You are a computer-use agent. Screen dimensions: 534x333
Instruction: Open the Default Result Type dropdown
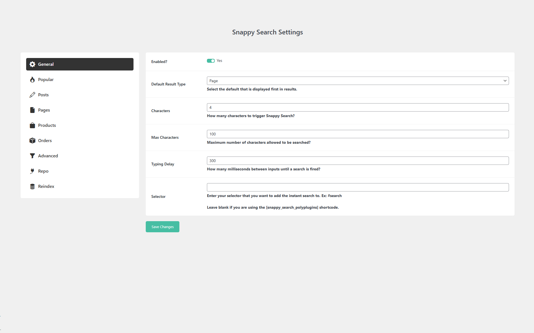[x=358, y=81]
